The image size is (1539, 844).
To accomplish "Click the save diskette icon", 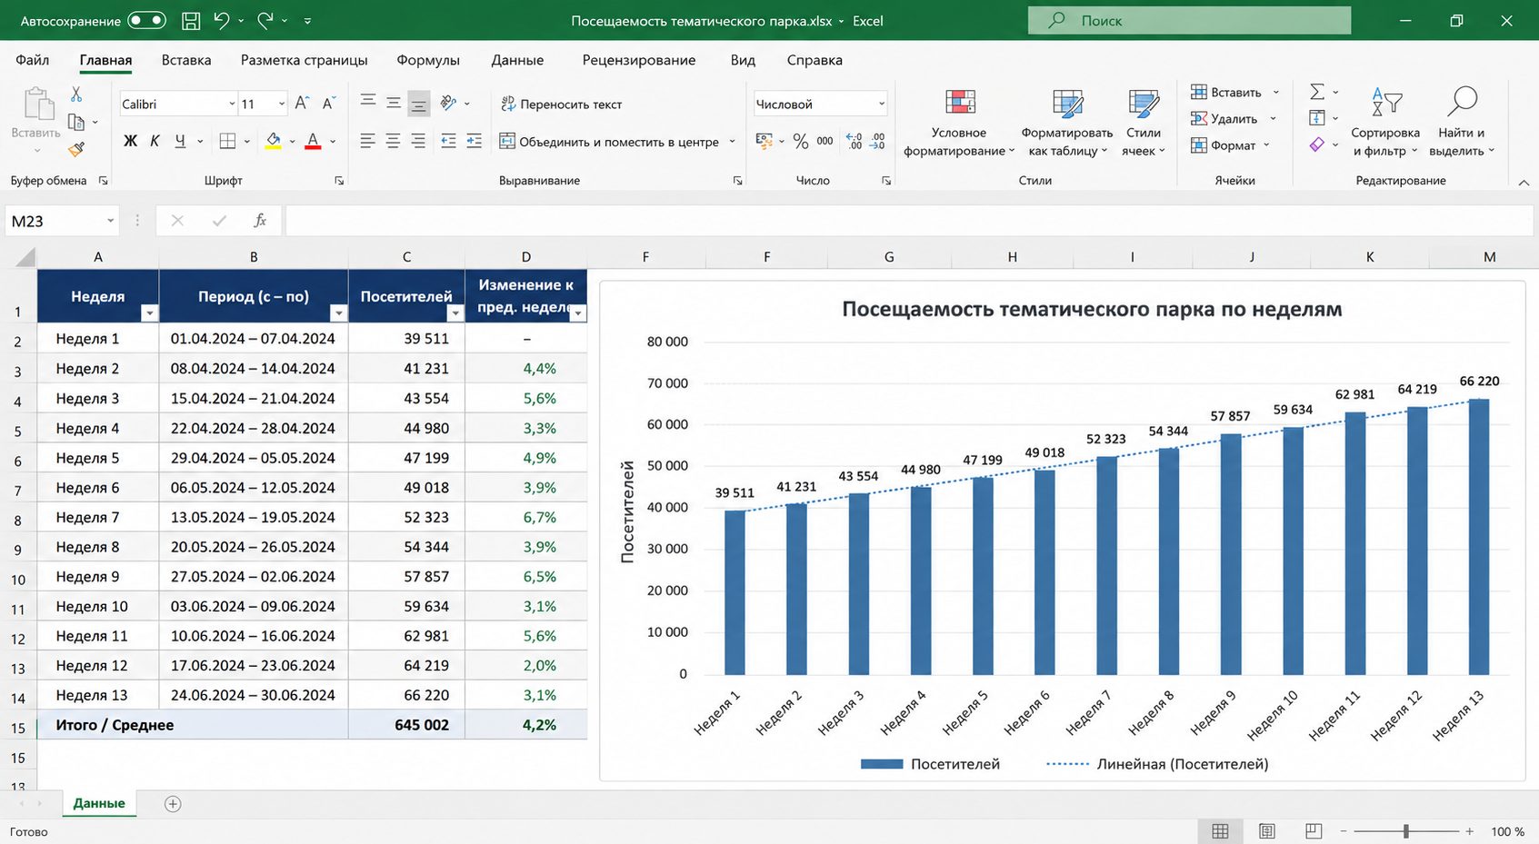I will pos(191,20).
